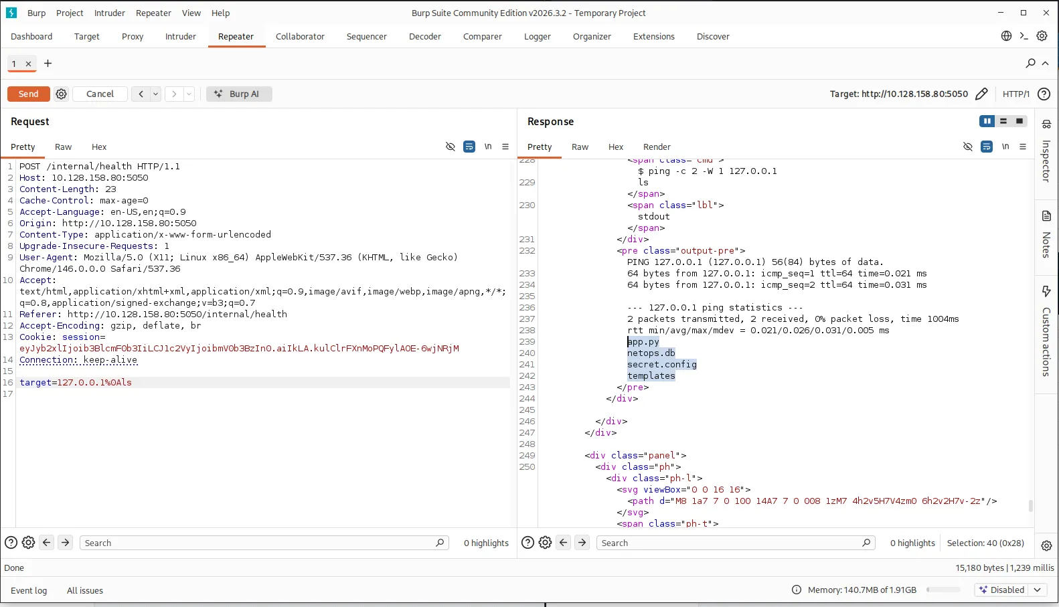Add a new Repeater tab with plus

click(x=48, y=64)
